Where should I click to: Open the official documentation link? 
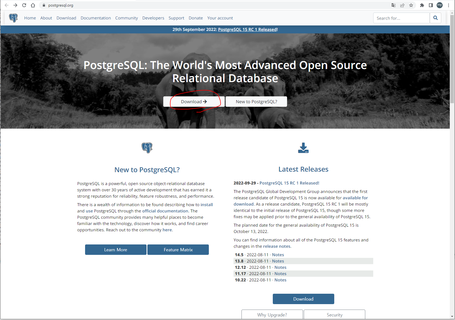coord(165,211)
